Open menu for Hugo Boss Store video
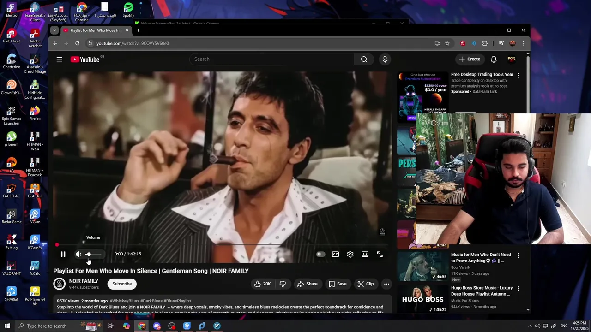Viewport: 591px width, 332px height. (x=518, y=289)
